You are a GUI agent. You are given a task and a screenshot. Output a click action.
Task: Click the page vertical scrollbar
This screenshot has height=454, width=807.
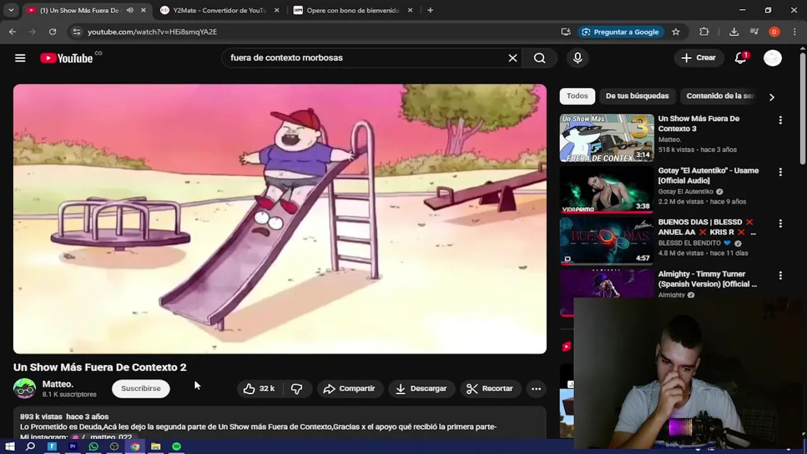[803, 107]
